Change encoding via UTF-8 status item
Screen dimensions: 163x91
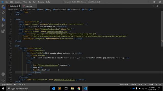140,84
